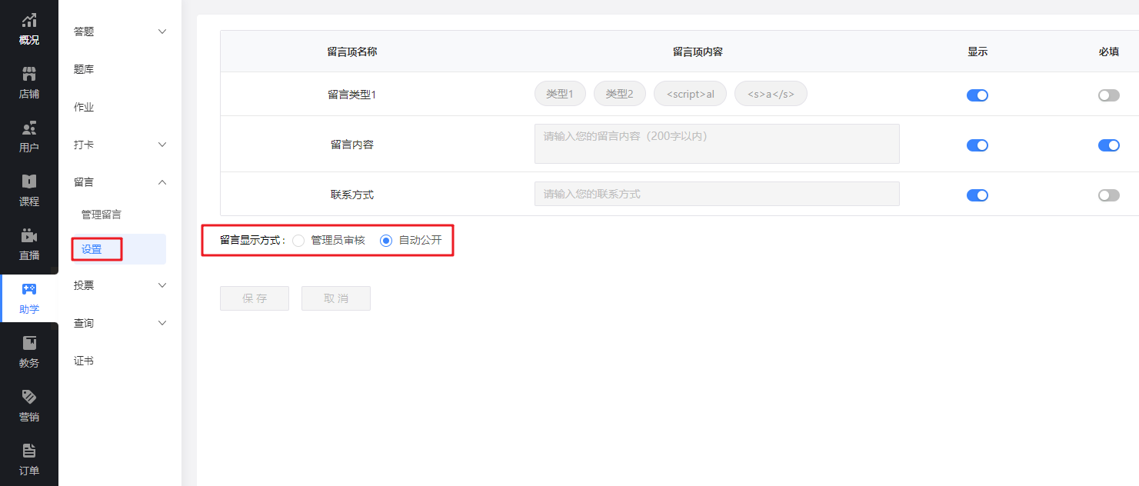Viewport: 1139px width, 486px height.
Task: Open the 教务 academic icon
Action: click(29, 344)
